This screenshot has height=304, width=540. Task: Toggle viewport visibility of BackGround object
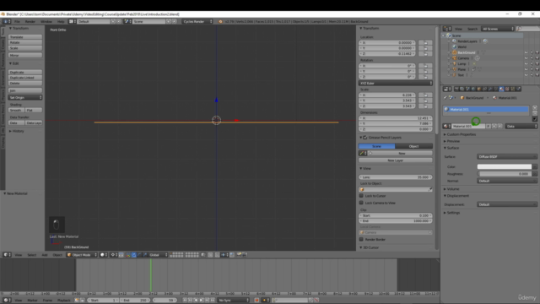coord(526,52)
